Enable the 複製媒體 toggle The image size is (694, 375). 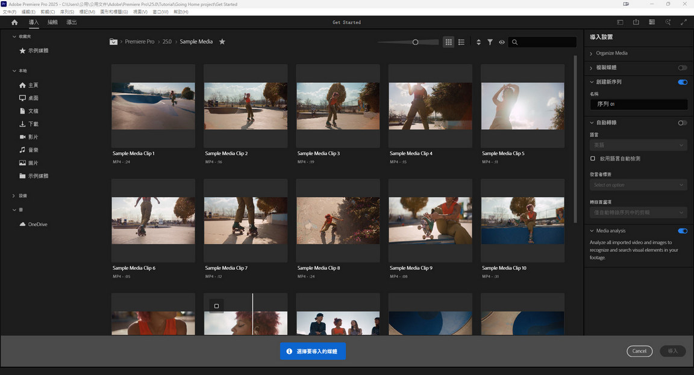pyautogui.click(x=681, y=68)
